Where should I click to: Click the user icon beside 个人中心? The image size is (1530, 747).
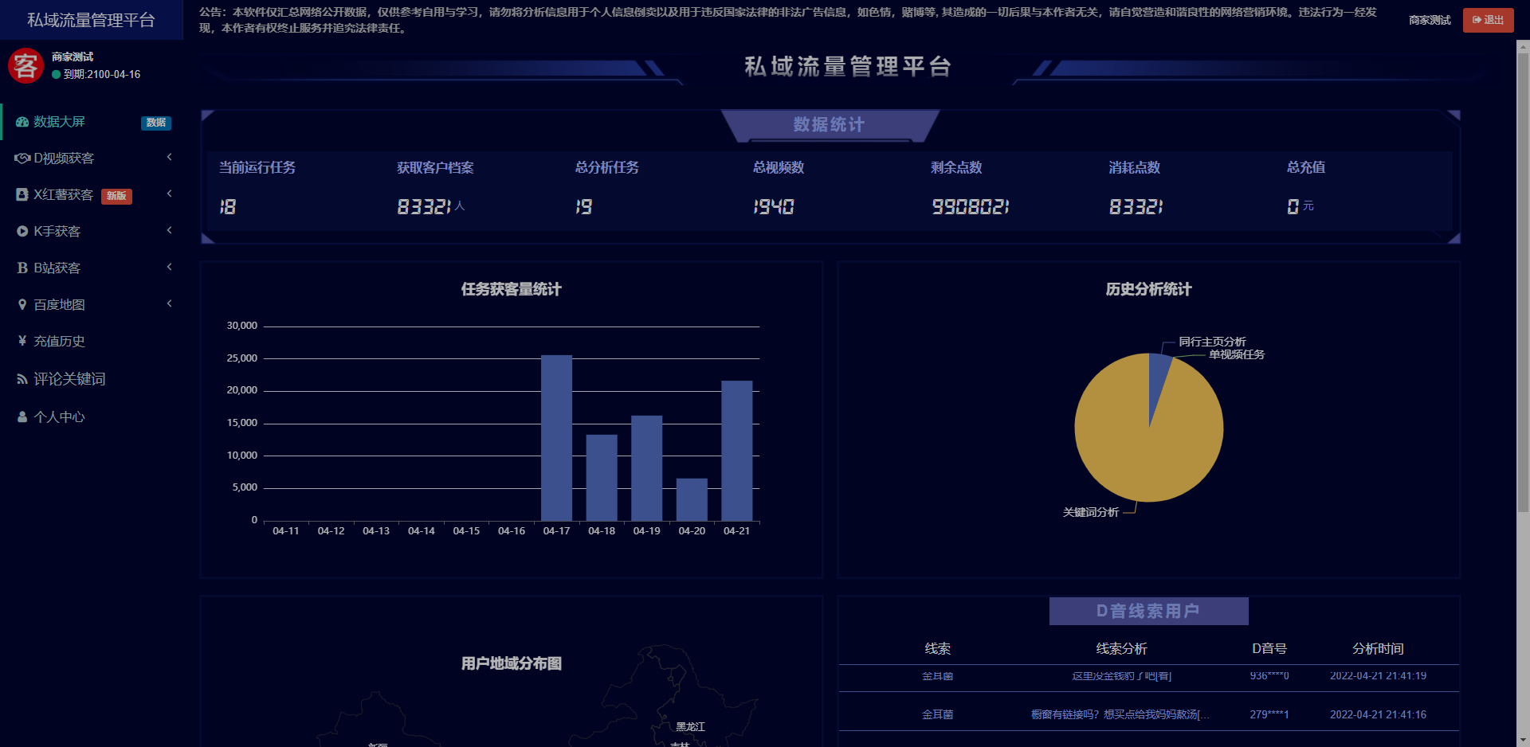pyautogui.click(x=22, y=417)
